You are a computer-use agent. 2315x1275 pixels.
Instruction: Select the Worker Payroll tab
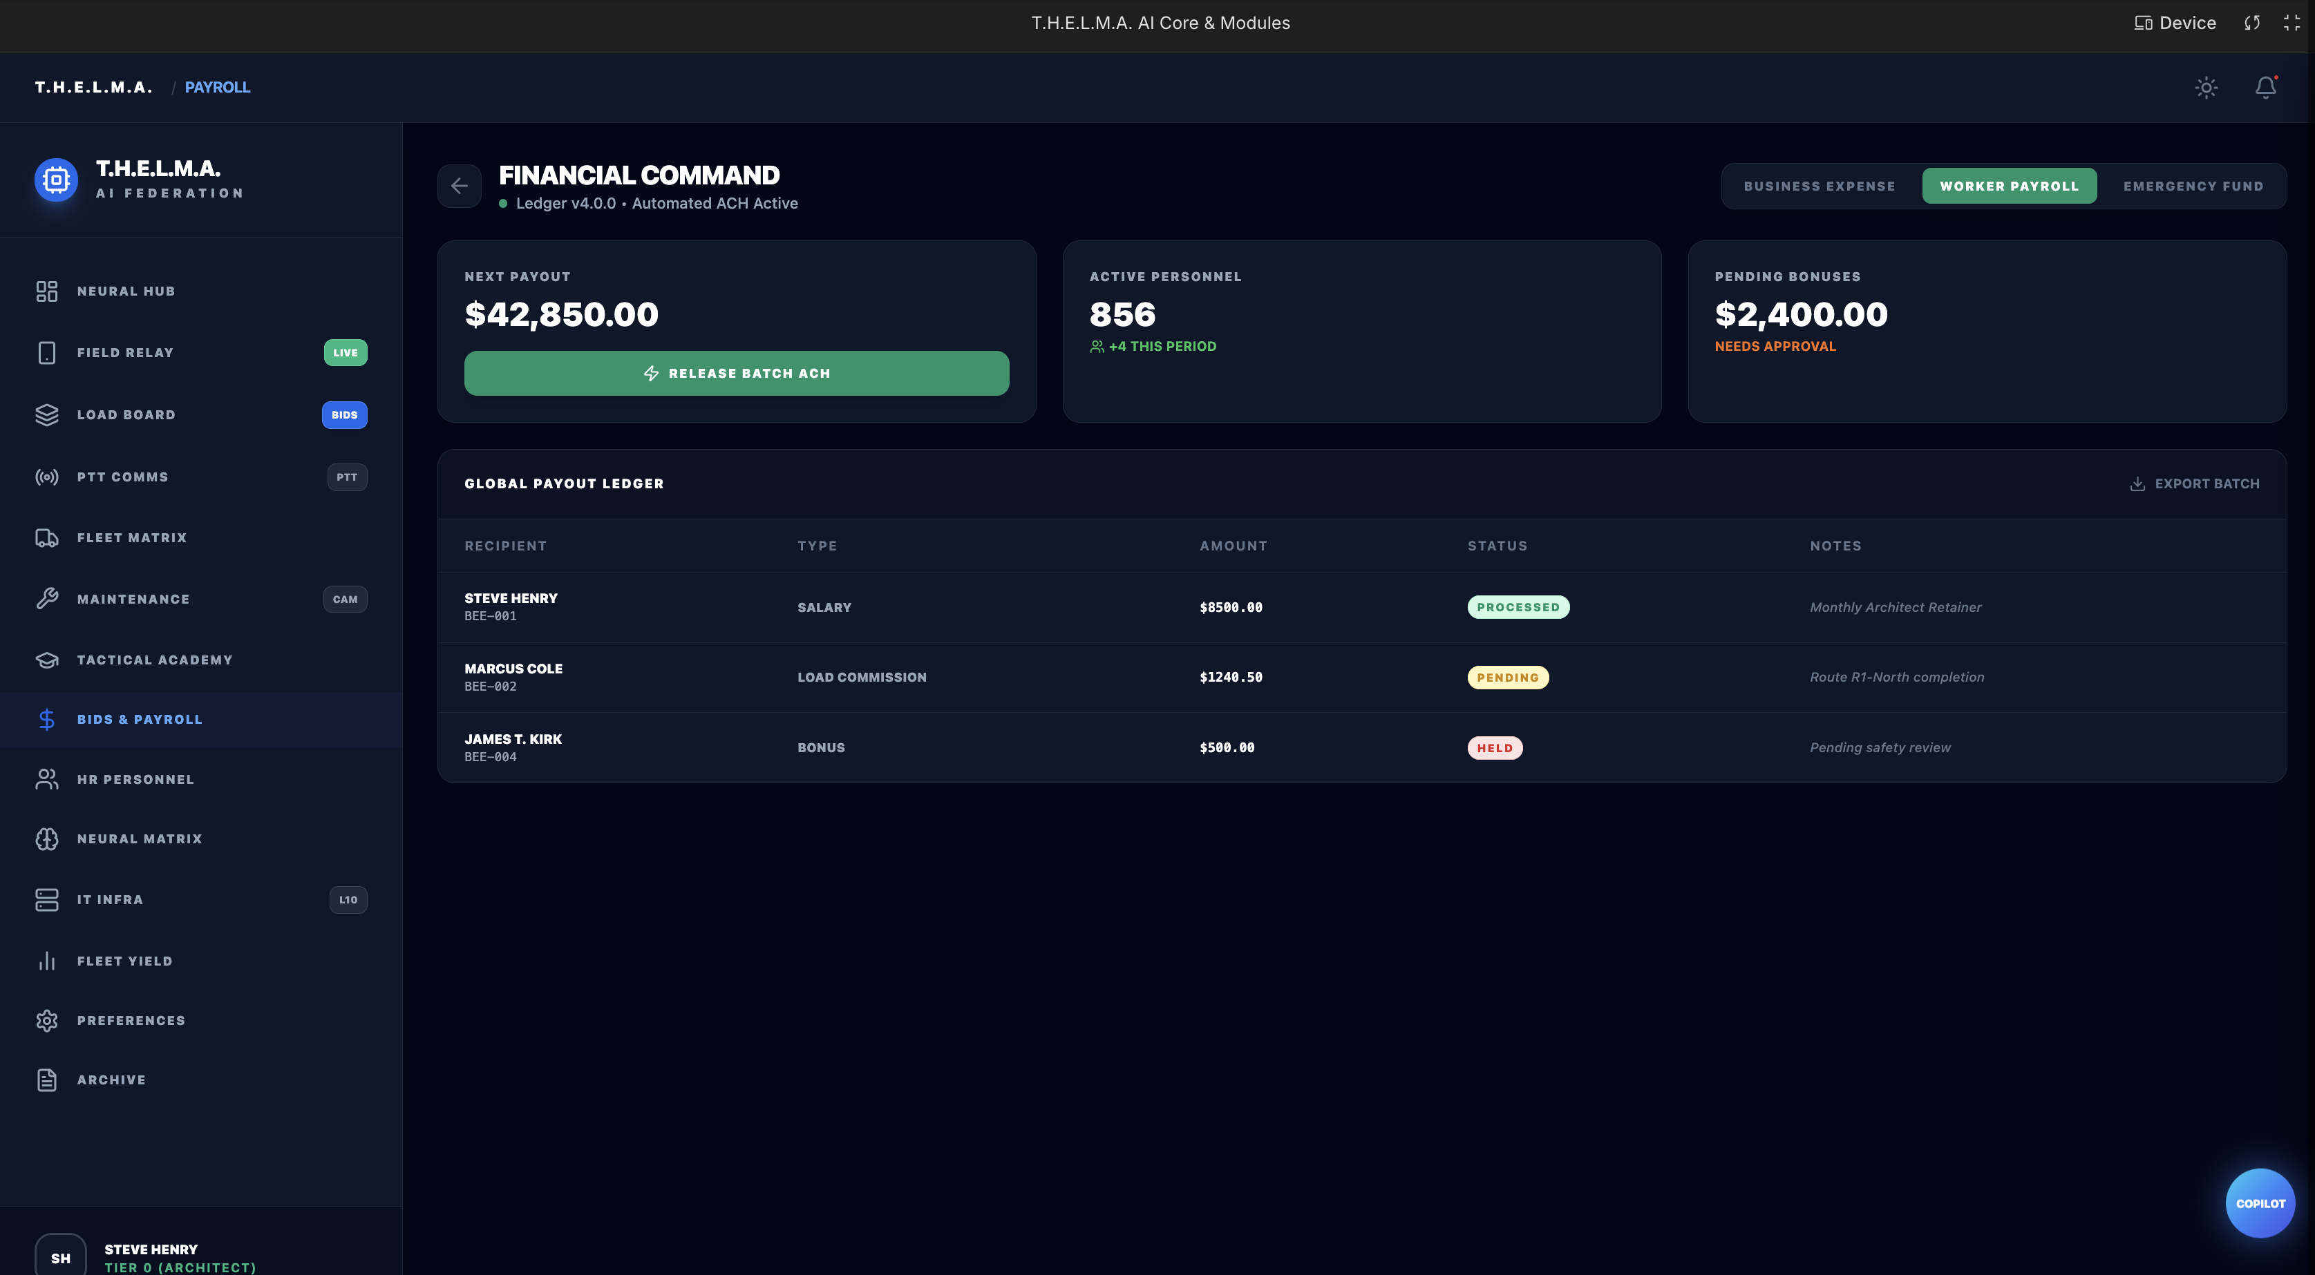(2009, 186)
